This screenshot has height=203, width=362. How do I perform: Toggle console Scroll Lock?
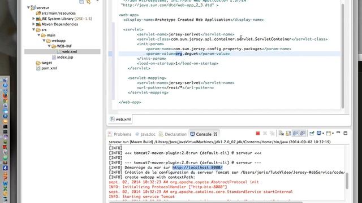click(288, 133)
